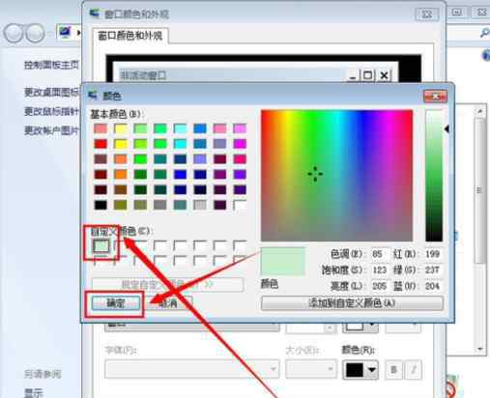The width and height of the screenshot is (490, 398).
Task: Click the 确定 button
Action: click(115, 303)
